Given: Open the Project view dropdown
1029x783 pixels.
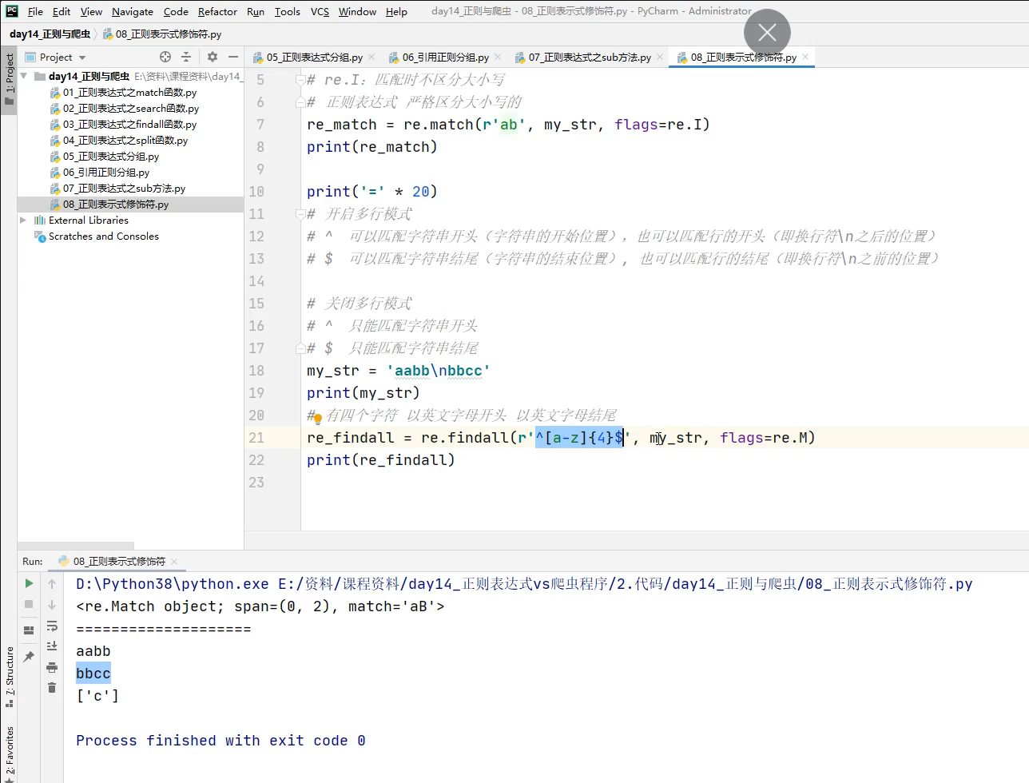Looking at the screenshot, I should 56,57.
